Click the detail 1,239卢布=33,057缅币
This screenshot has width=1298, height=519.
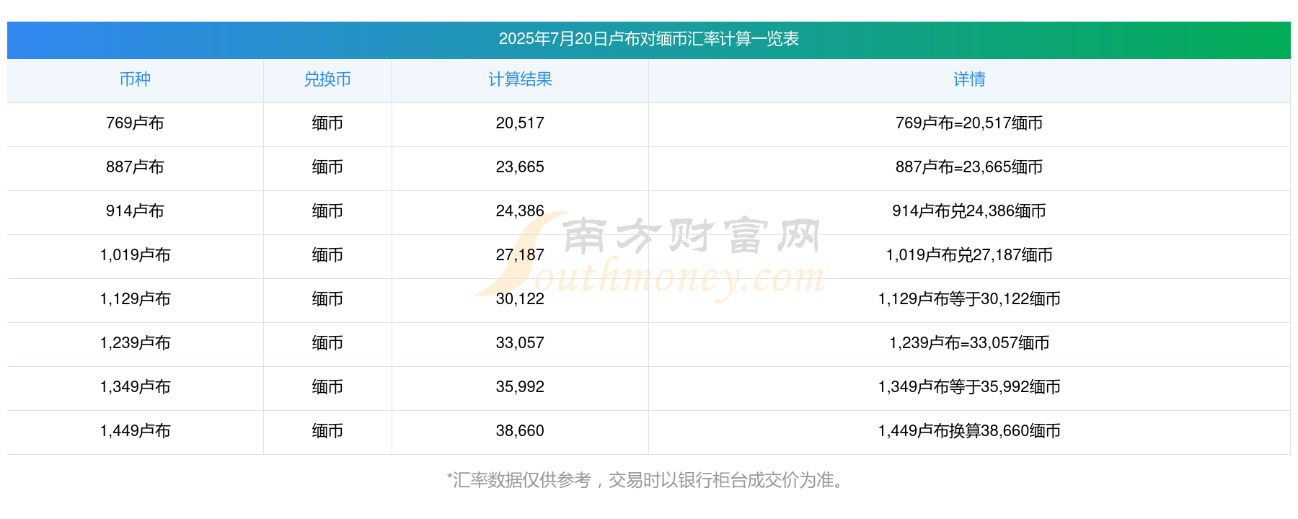(969, 343)
